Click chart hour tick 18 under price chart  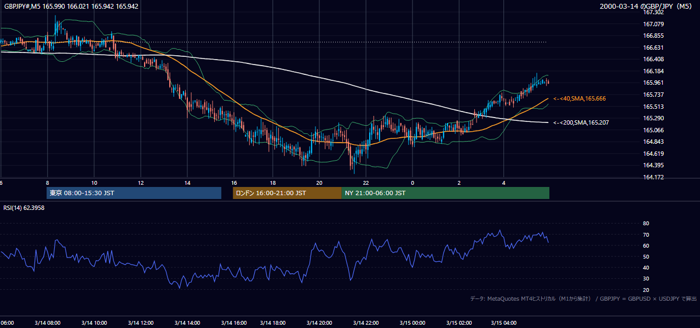tap(272, 183)
